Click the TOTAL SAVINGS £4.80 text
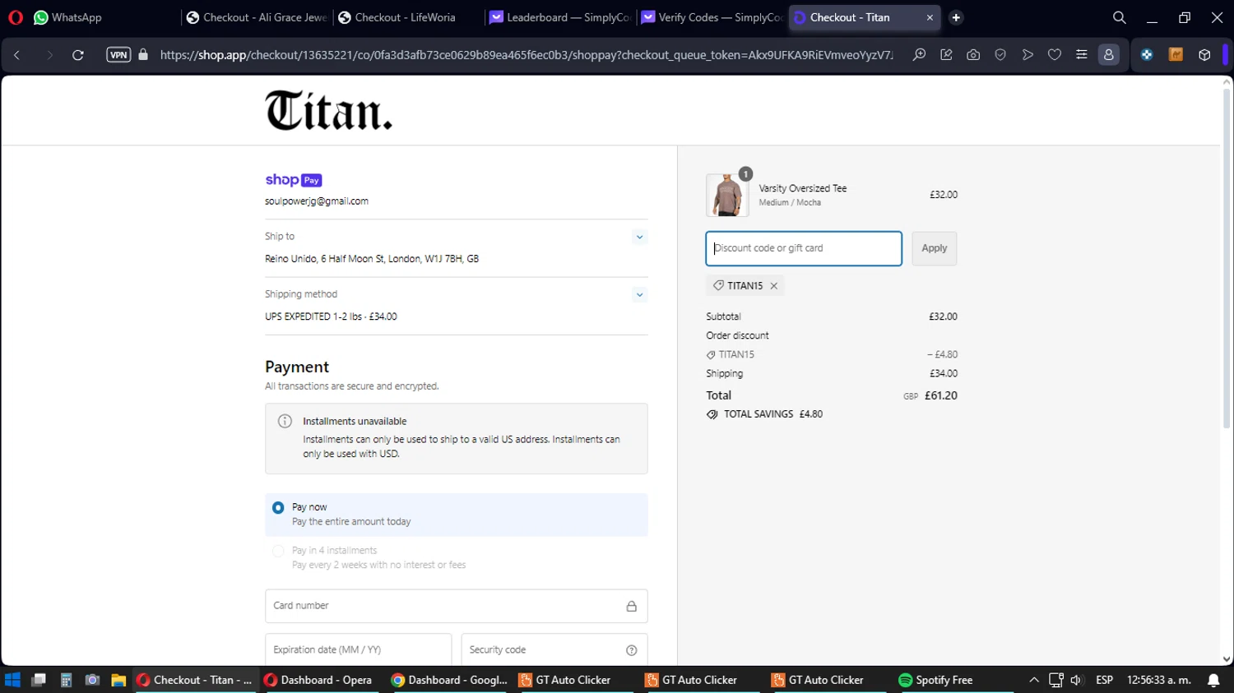This screenshot has height=693, width=1234. 764,414
